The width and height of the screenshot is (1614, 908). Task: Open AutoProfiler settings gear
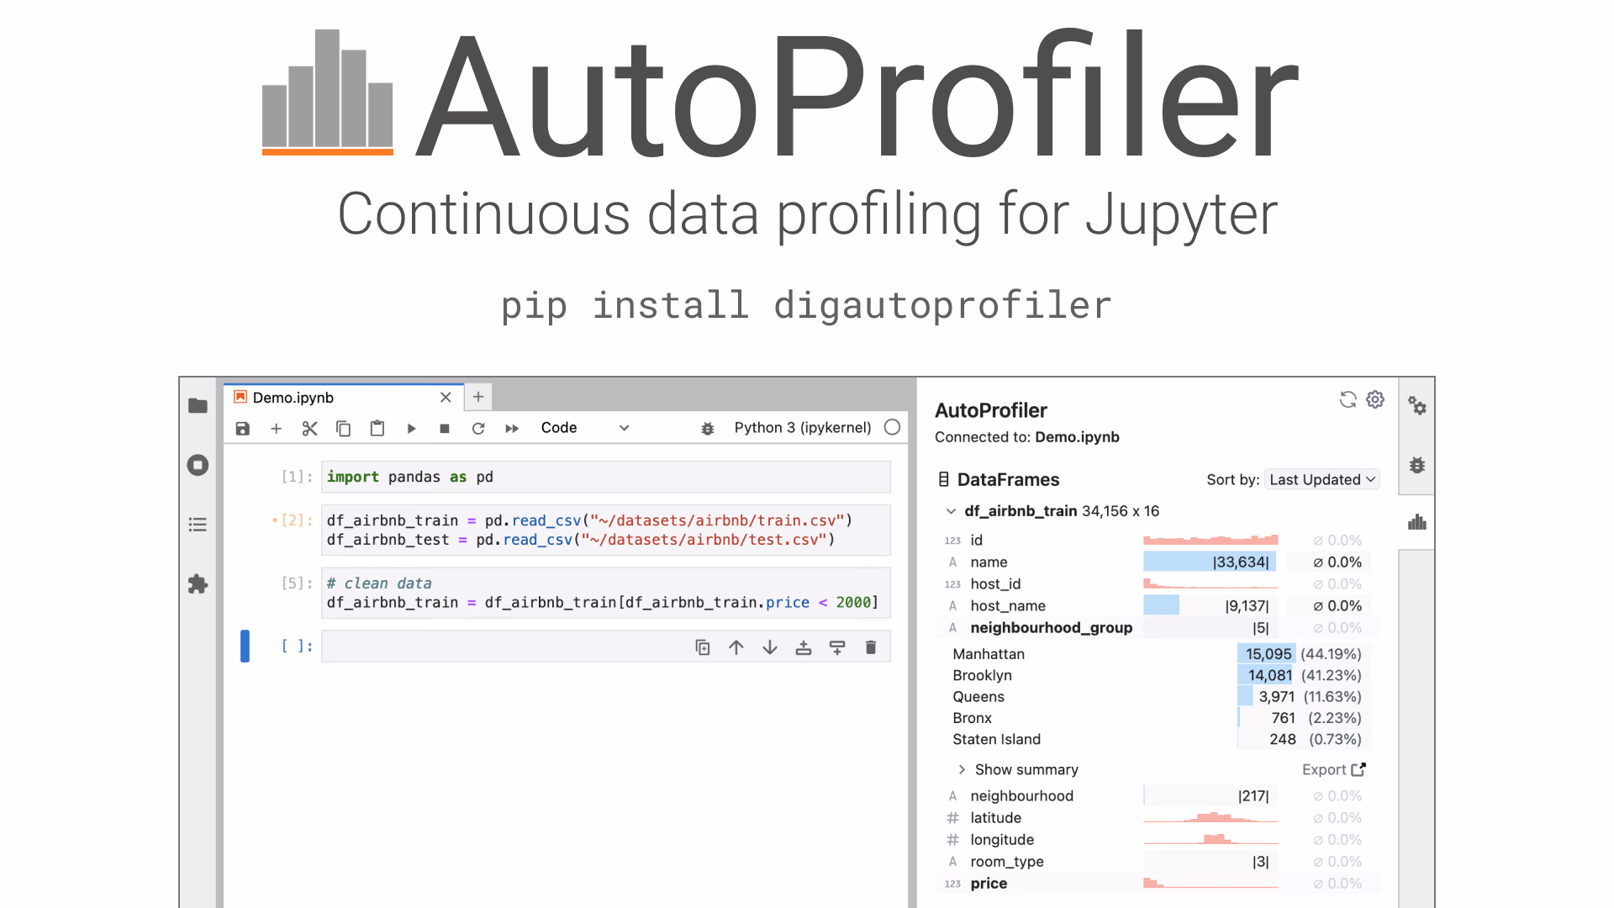[1375, 399]
